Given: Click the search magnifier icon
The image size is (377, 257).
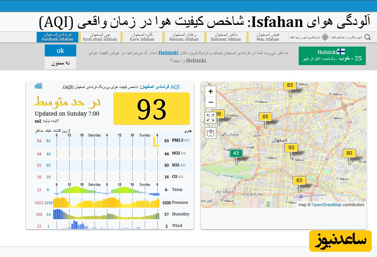Looking at the screenshot, I should 367,37.
